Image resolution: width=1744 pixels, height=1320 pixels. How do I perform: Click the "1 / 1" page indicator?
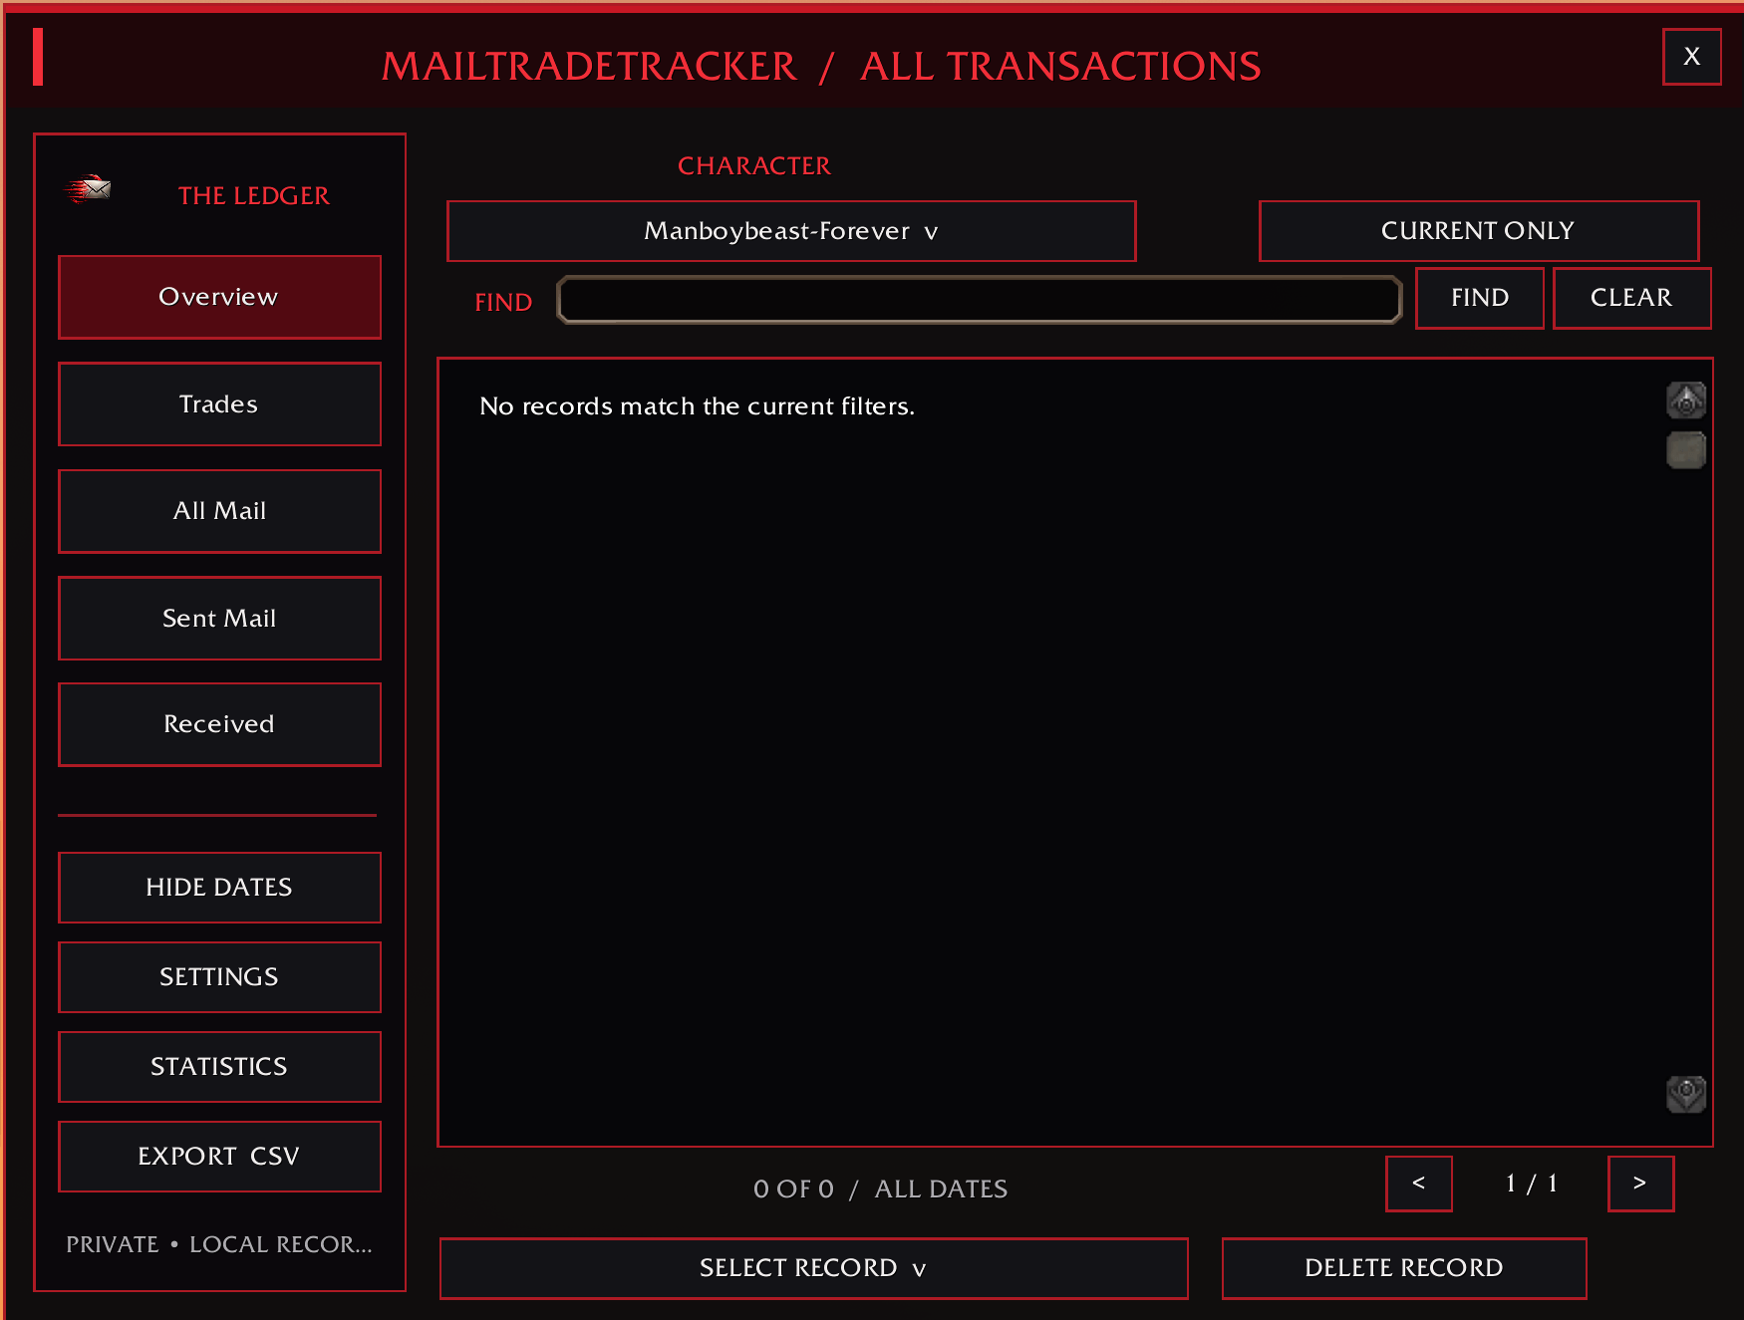click(1531, 1184)
